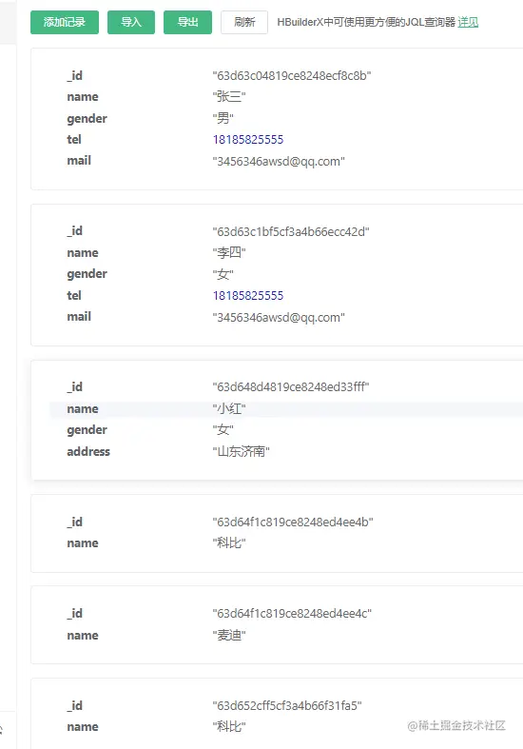Click the tel value in 李四's record
523x749 pixels.
pos(248,296)
